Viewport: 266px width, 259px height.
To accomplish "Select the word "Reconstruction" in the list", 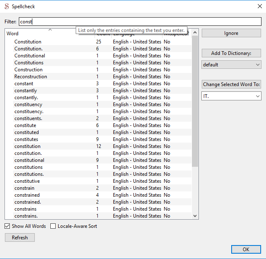I will coord(31,77).
